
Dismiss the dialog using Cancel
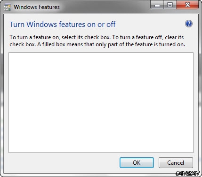pos(176,162)
